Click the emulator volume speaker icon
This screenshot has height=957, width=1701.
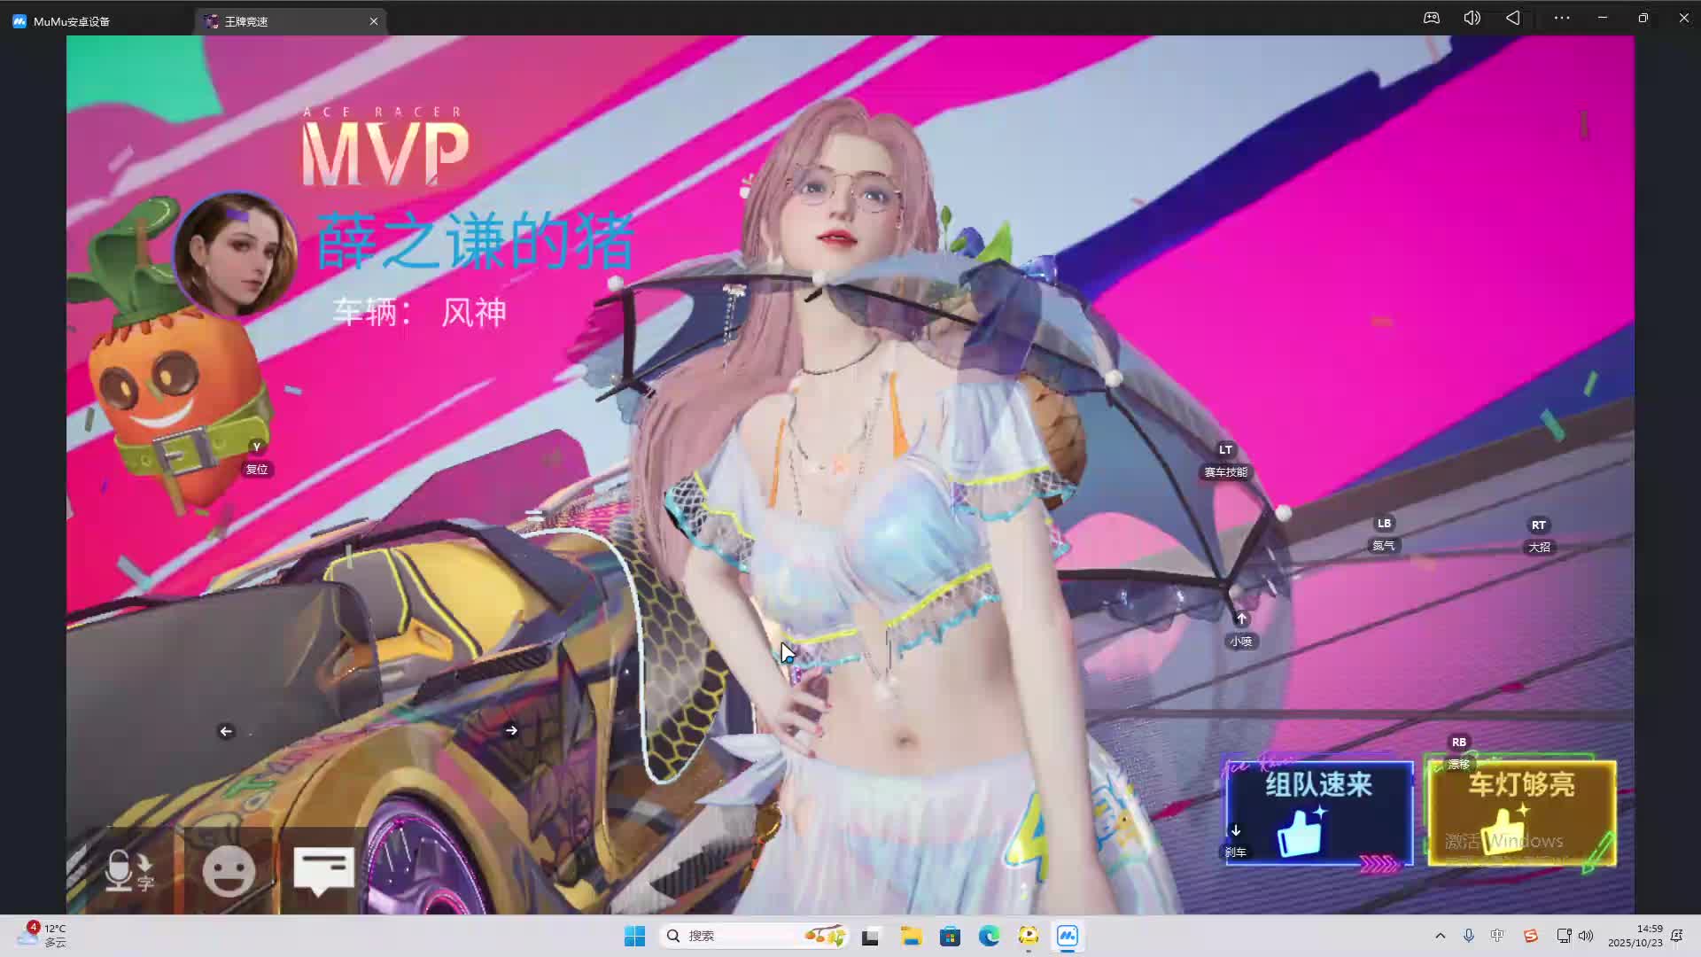pyautogui.click(x=1472, y=18)
